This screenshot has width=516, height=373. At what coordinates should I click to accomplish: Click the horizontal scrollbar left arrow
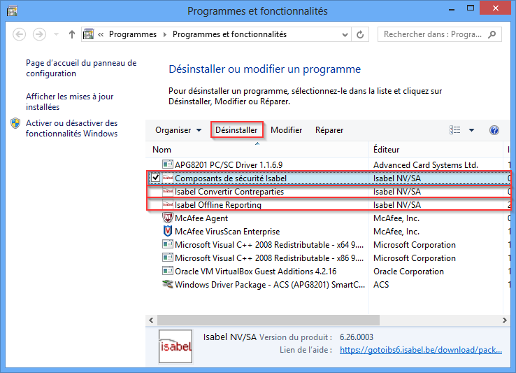click(151, 320)
